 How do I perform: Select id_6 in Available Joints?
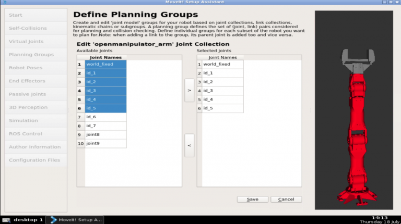(105, 117)
